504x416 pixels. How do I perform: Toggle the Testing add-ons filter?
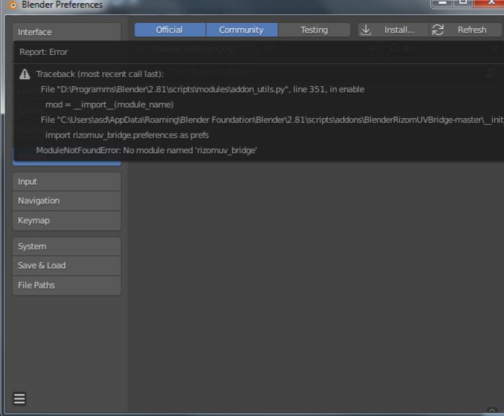coord(314,30)
